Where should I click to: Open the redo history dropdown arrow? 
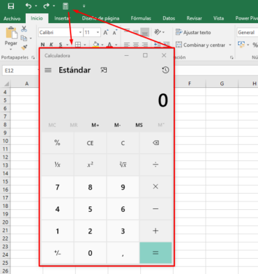54,6
